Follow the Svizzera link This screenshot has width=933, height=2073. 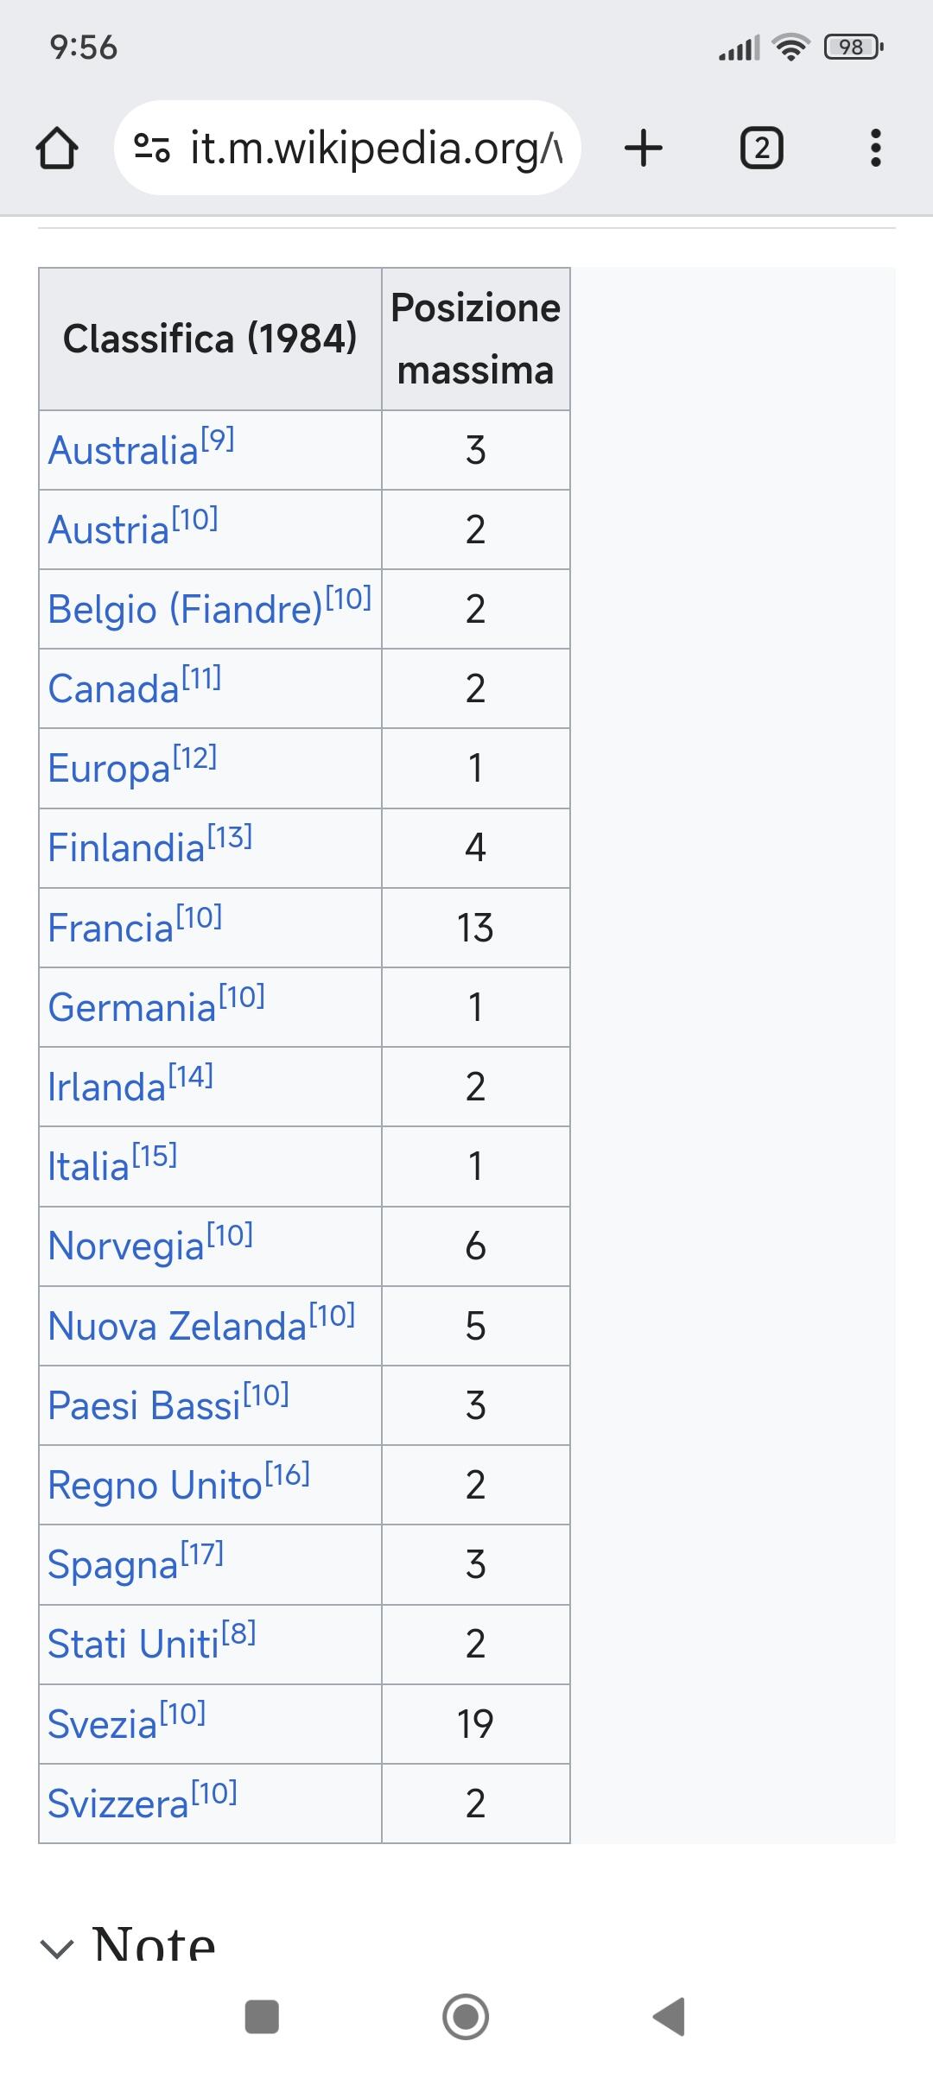(x=117, y=1804)
